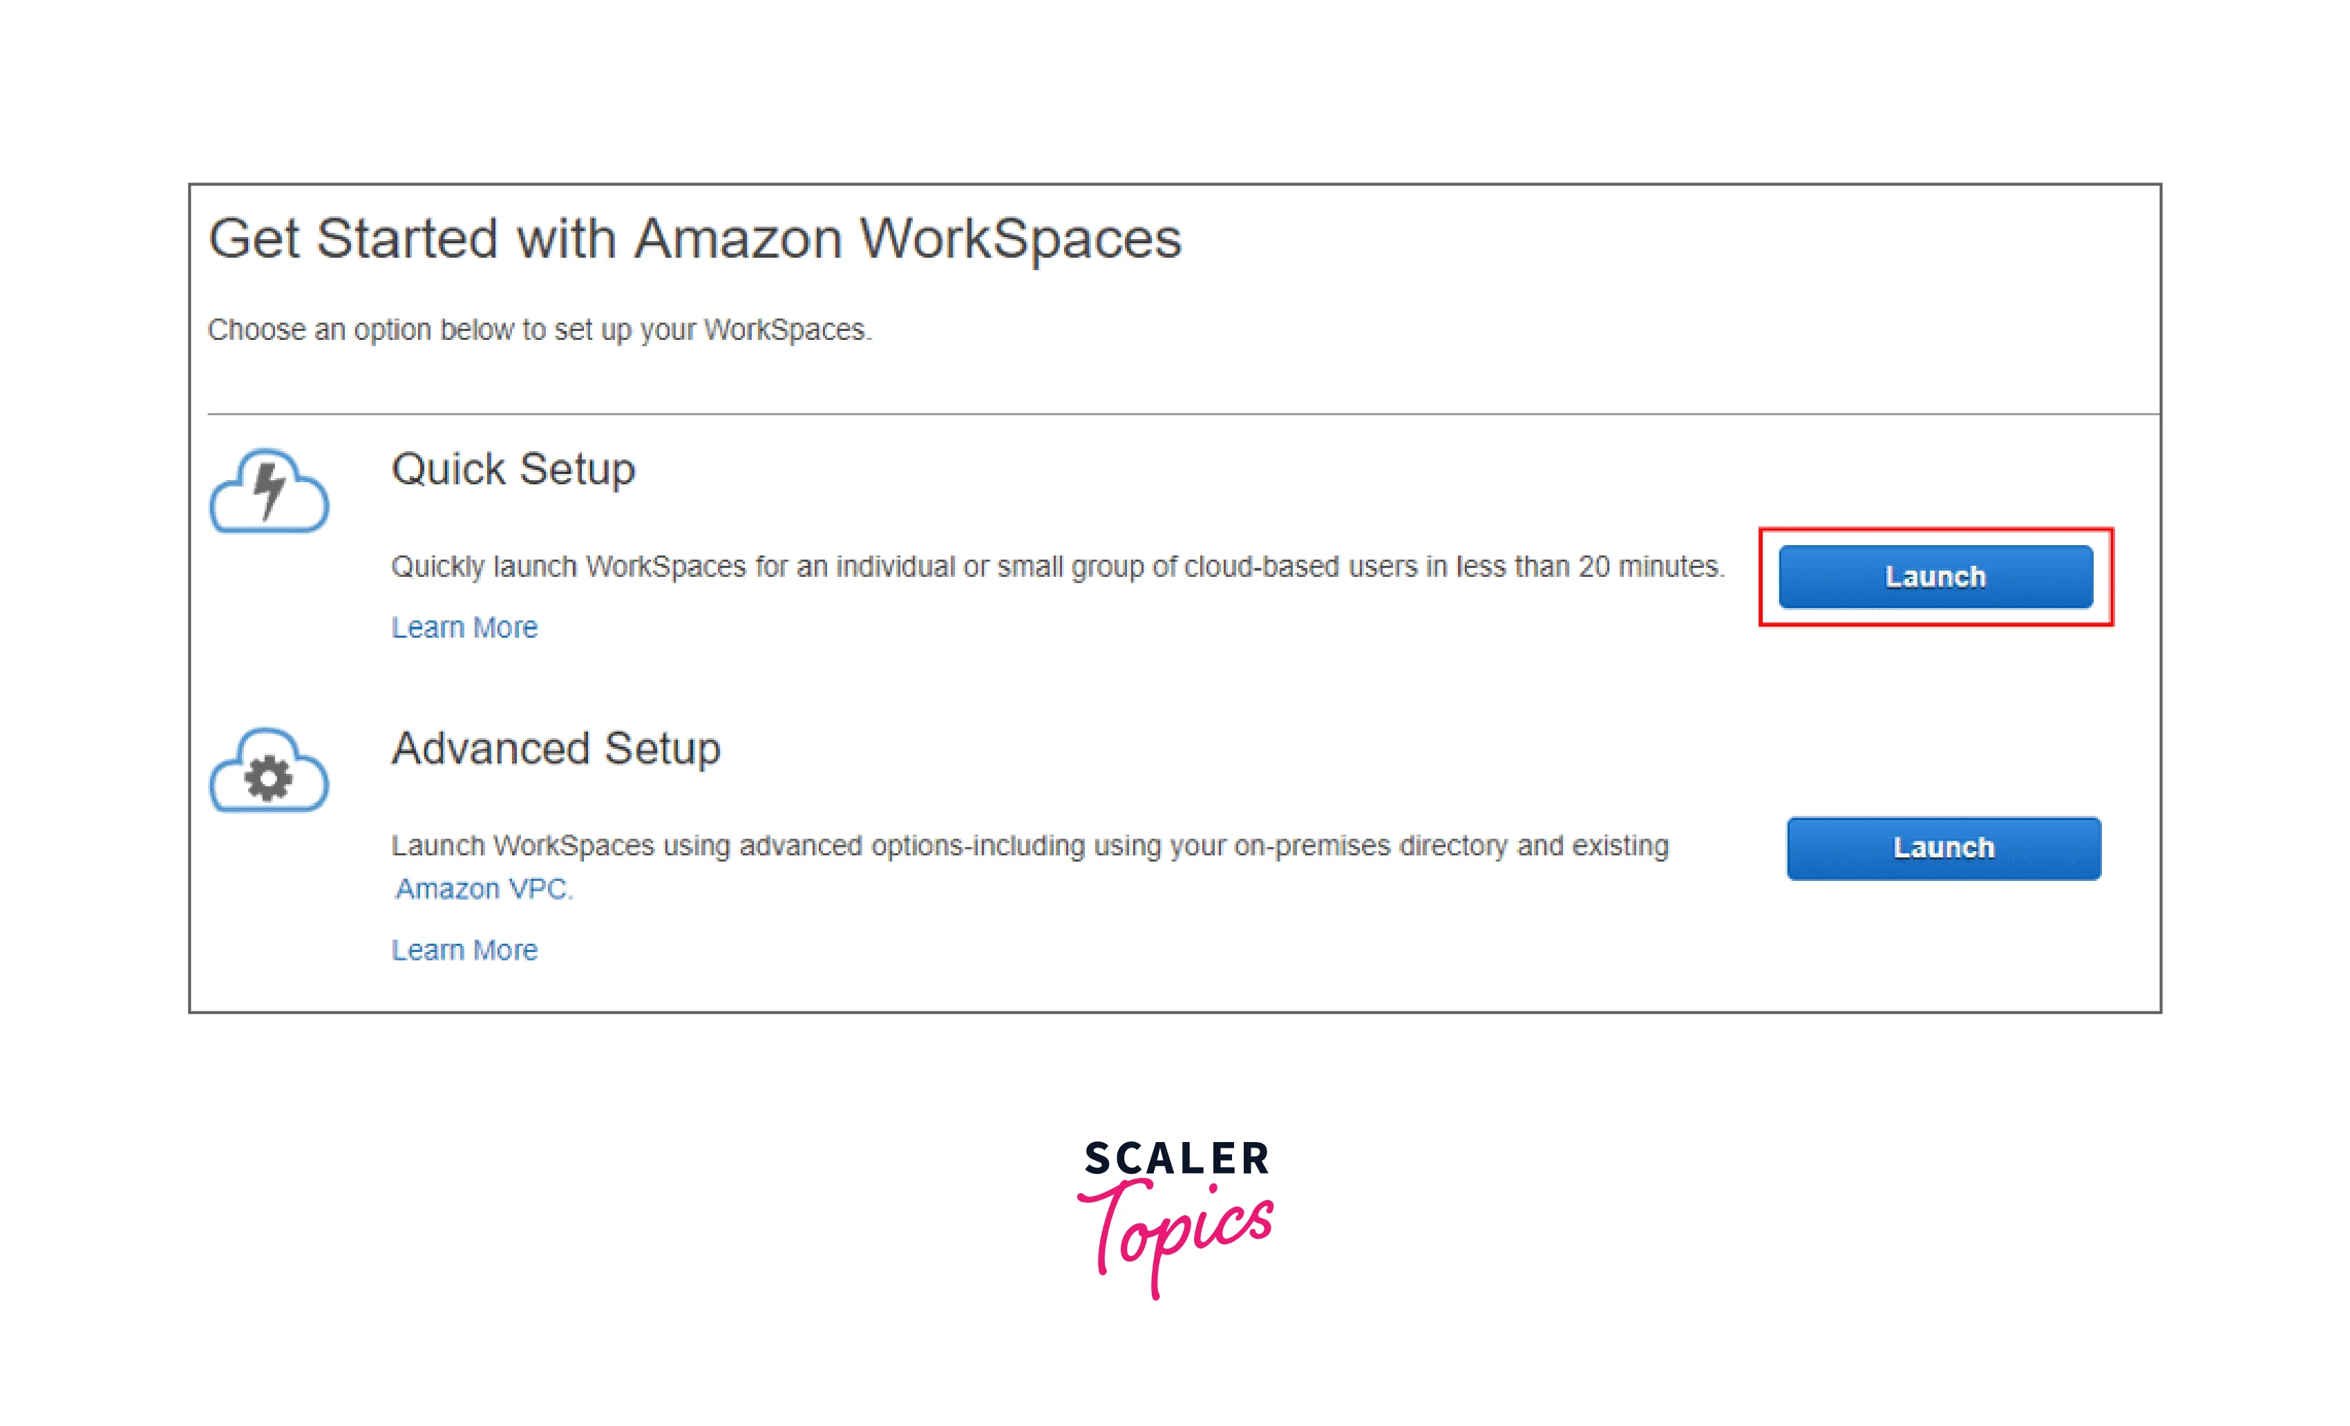
Task: Click the Quick Setup heading
Action: 513,469
